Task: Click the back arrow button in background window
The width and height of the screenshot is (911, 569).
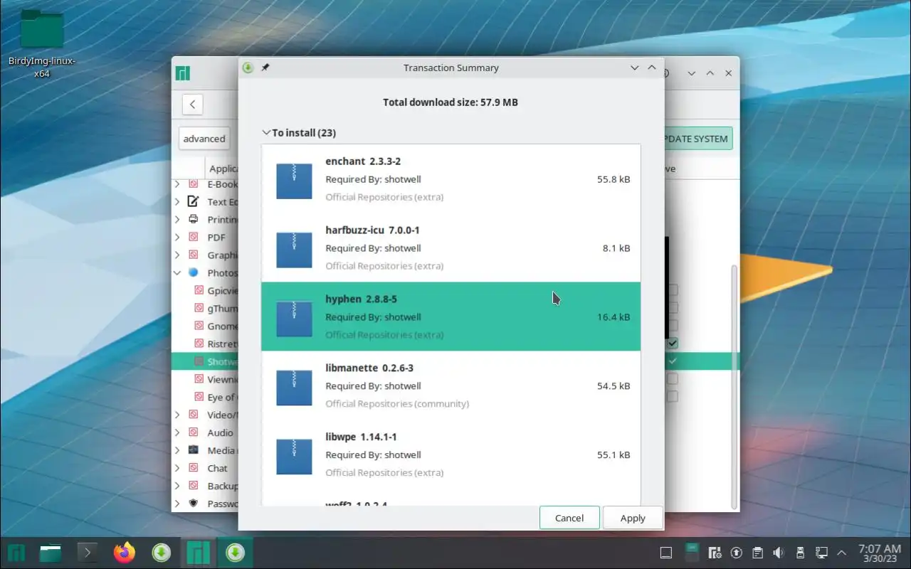Action: coord(193,105)
